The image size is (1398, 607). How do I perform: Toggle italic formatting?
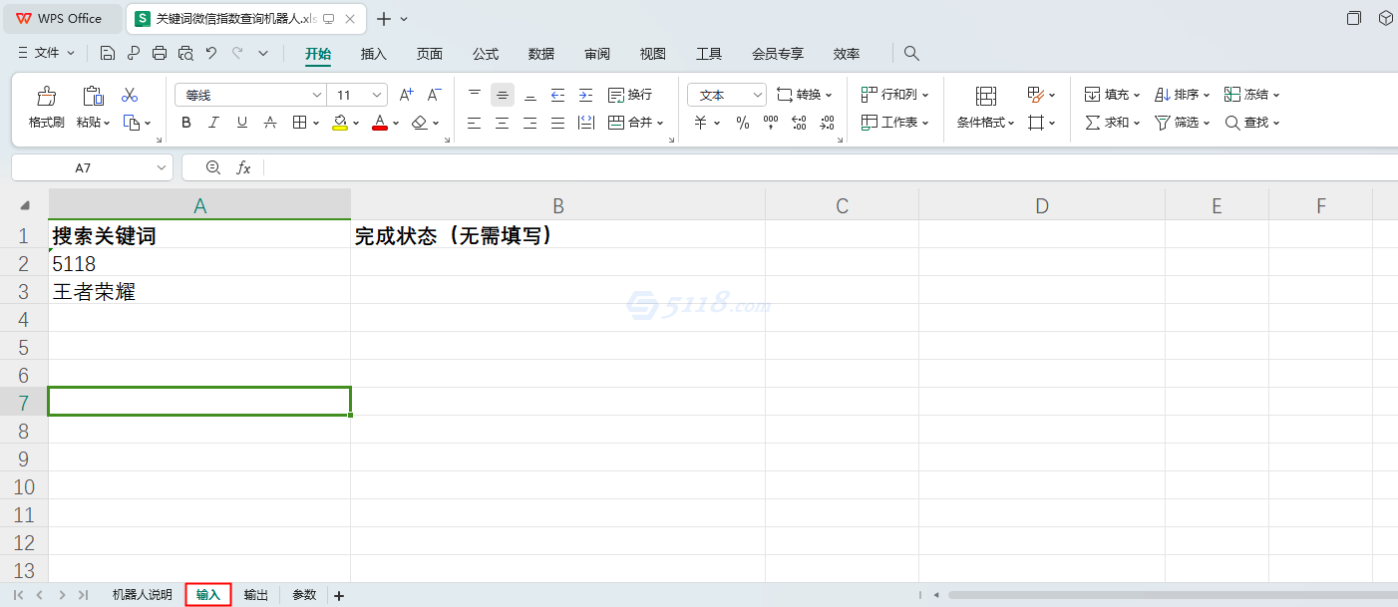(213, 123)
